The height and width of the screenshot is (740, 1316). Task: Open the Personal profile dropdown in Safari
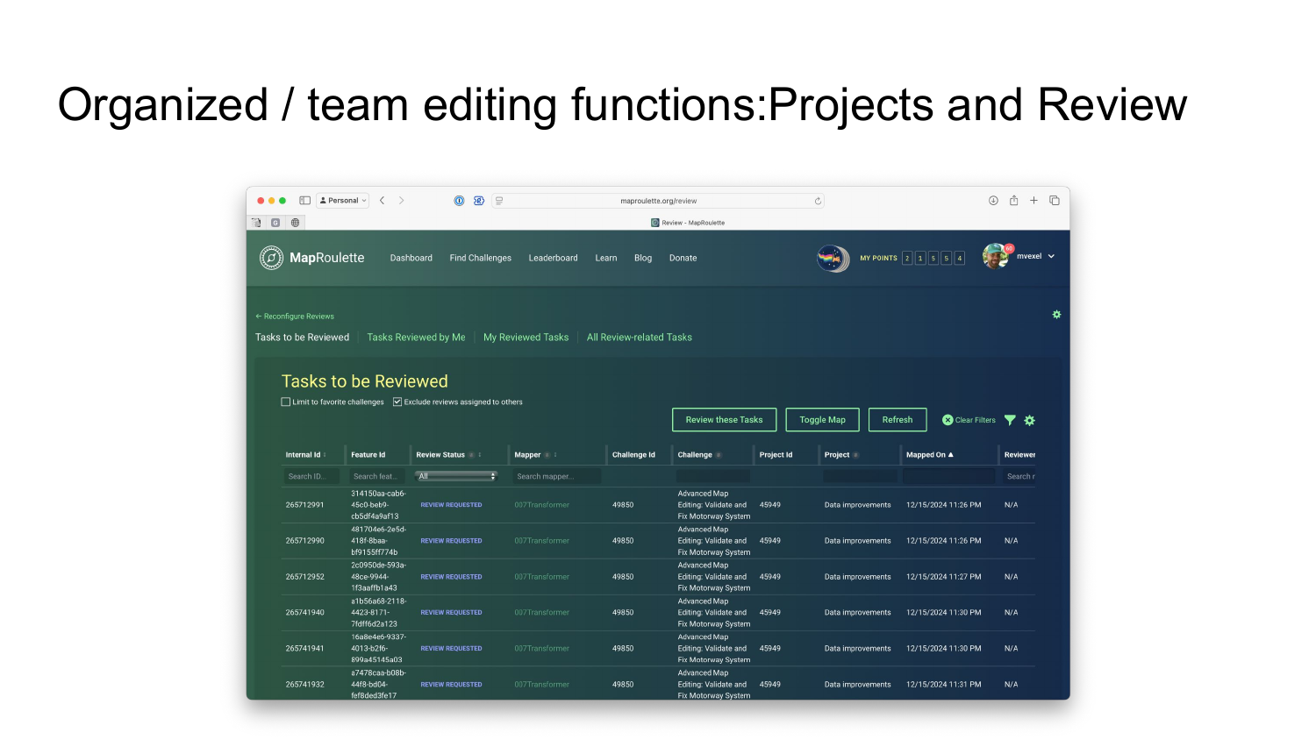(x=342, y=201)
